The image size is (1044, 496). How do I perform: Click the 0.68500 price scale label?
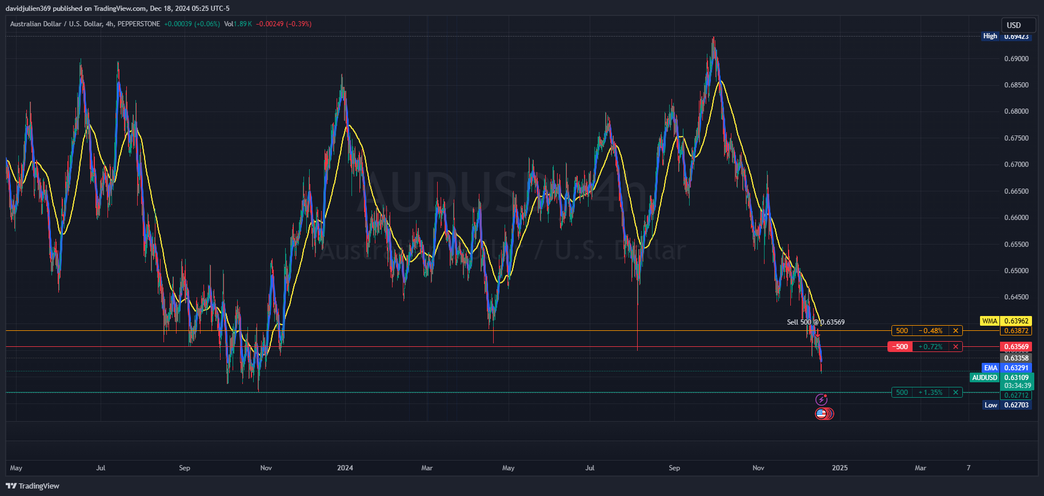[1016, 85]
